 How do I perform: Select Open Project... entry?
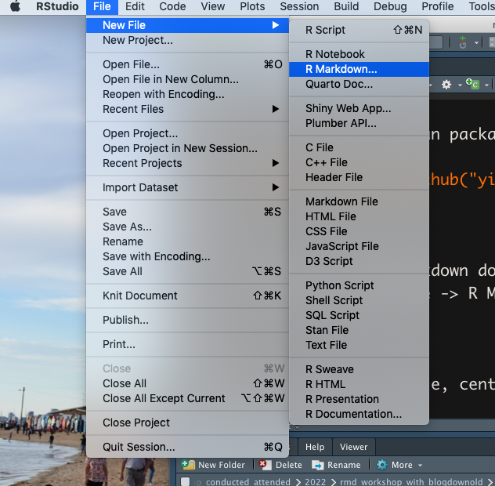[187, 133]
